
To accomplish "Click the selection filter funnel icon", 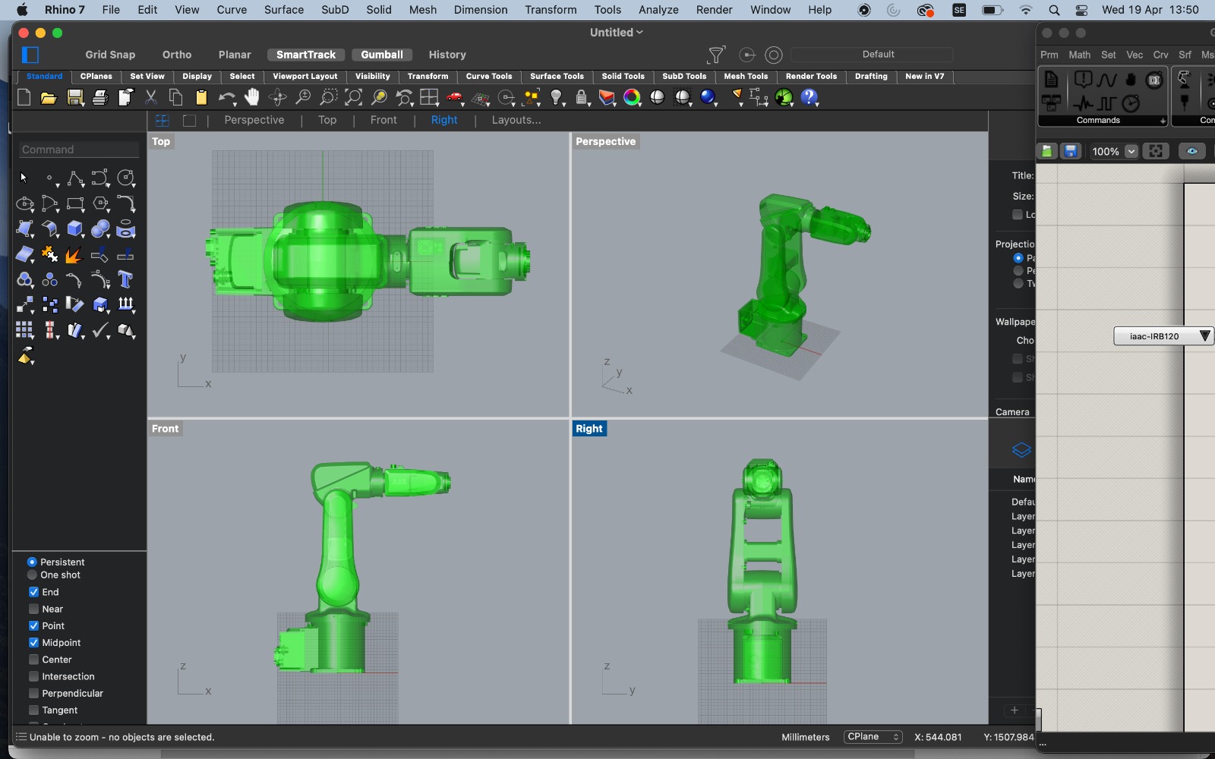I will point(715,55).
